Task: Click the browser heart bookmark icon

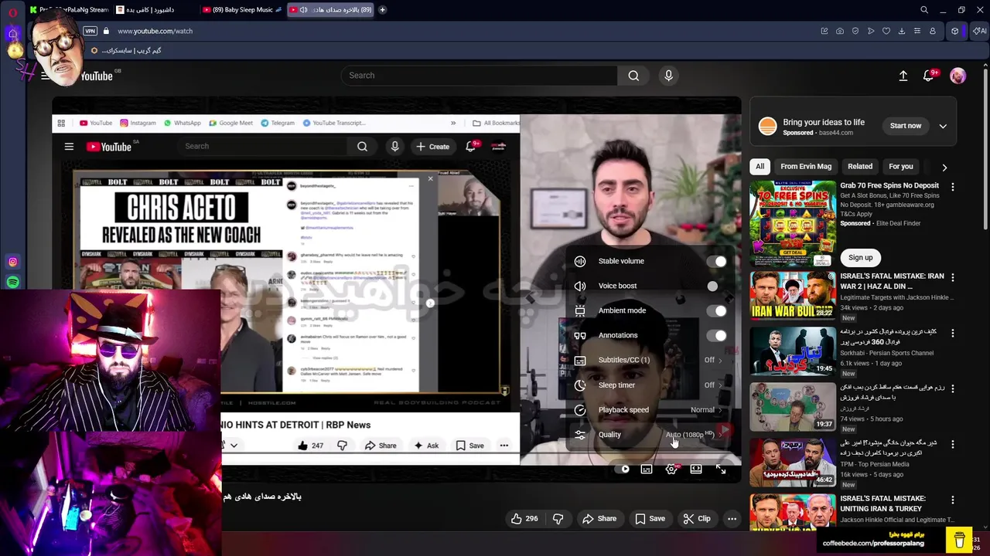Action: pyautogui.click(x=886, y=31)
